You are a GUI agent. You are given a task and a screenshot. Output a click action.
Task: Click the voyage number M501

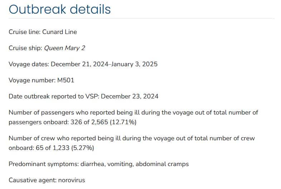[x=66, y=80]
